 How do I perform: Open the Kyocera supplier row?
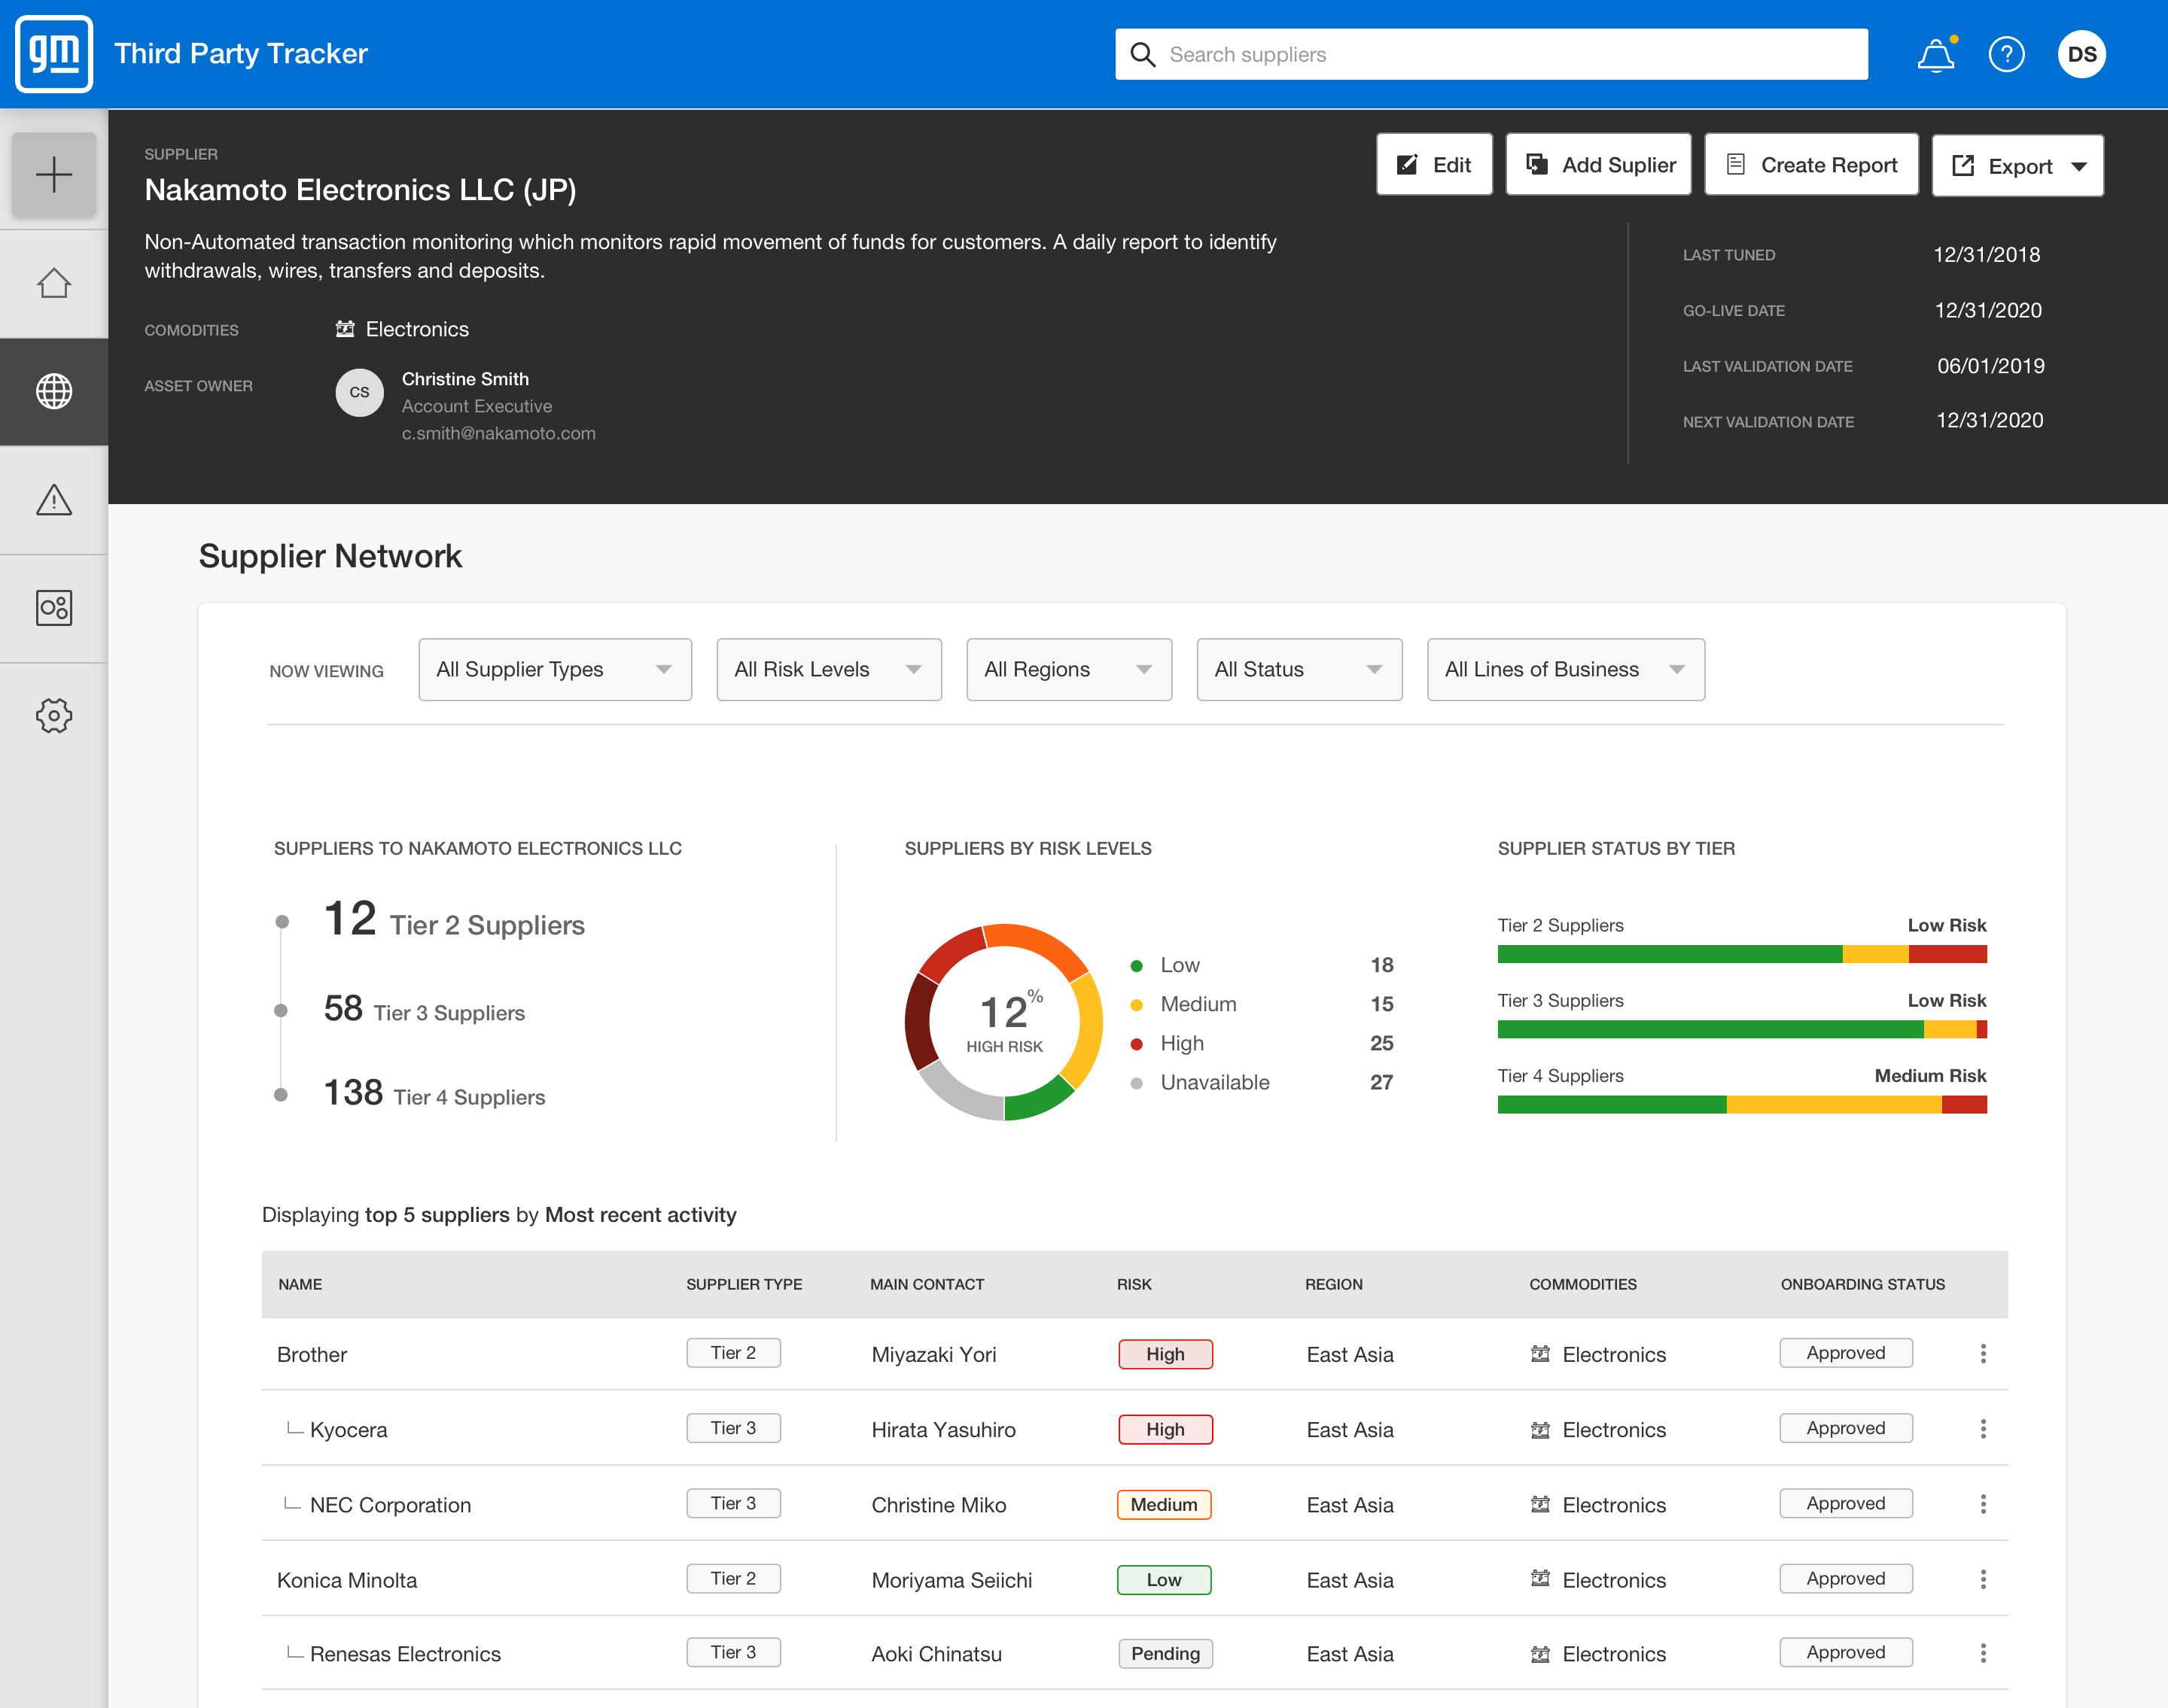1134,1429
